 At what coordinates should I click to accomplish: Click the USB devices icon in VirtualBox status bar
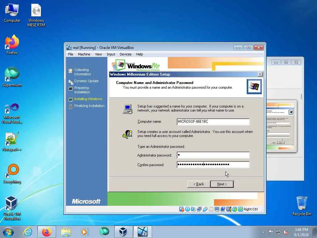[x=205, y=209]
